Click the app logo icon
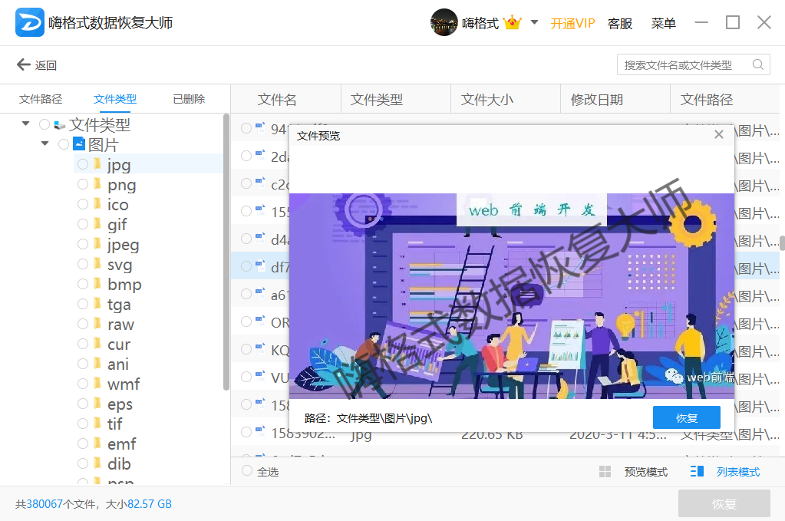The image size is (785, 521). click(29, 22)
